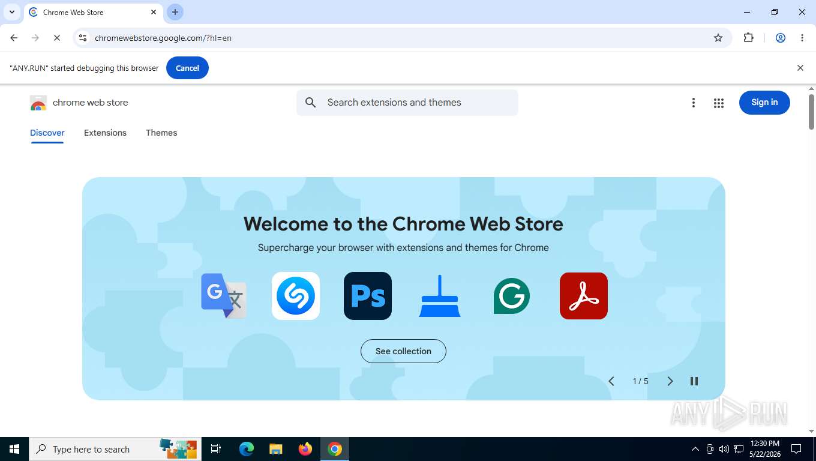
Task: Open the Grammarly extension icon
Action: pos(512,296)
